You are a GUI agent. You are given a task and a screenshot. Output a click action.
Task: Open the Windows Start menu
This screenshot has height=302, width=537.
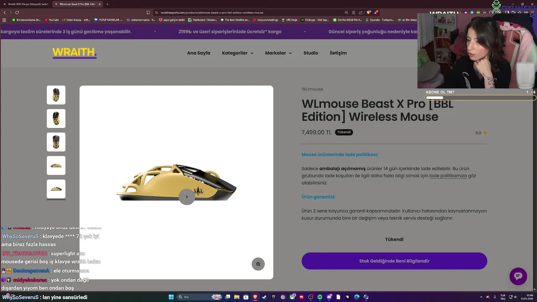point(171,297)
